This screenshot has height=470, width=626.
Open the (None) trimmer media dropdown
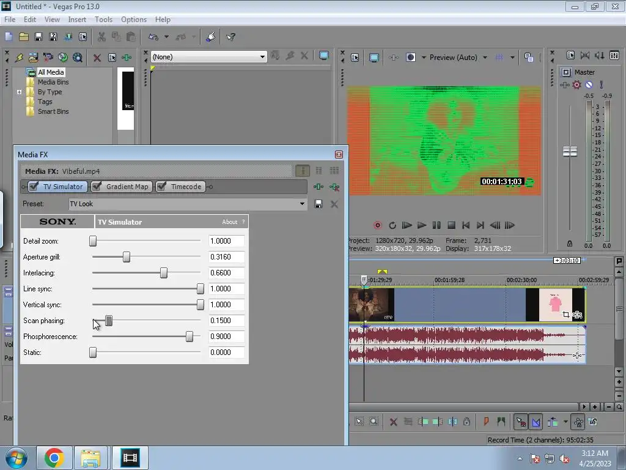tap(262, 57)
